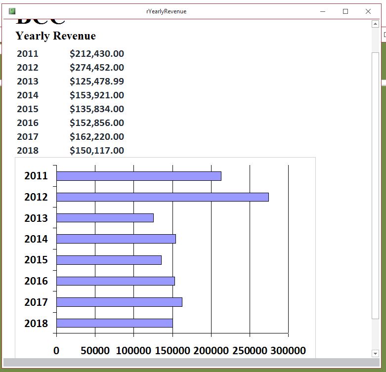Click the rYearlyRevenue report window icon
This screenshot has height=372, width=386.
click(12, 11)
